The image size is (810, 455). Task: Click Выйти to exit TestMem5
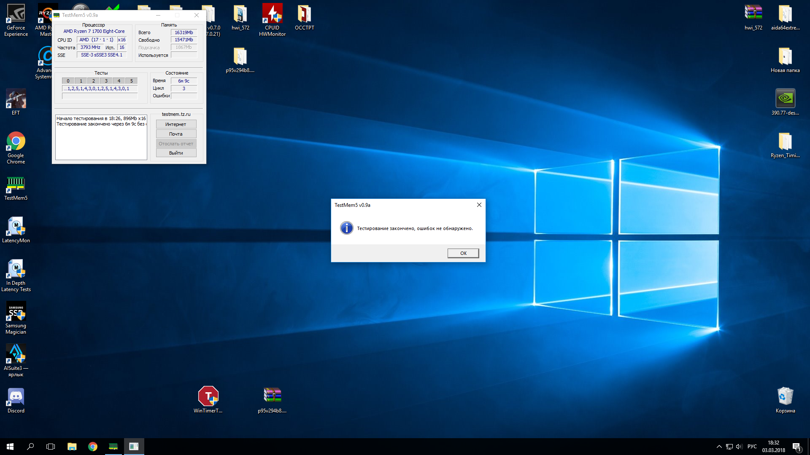pos(176,153)
